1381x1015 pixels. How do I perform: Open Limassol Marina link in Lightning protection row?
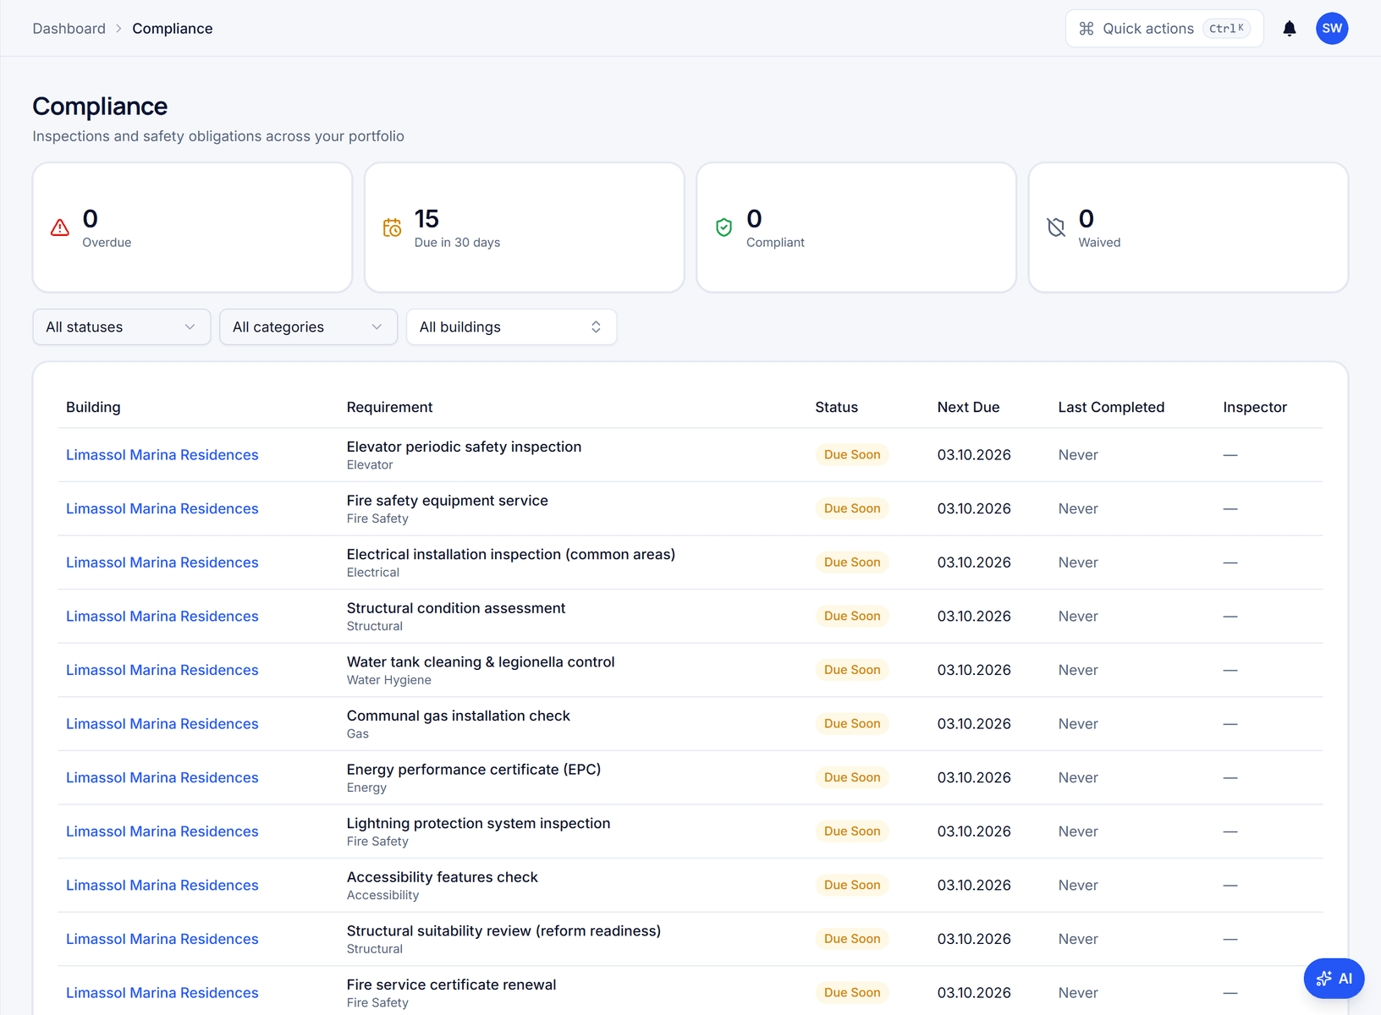tap(162, 831)
